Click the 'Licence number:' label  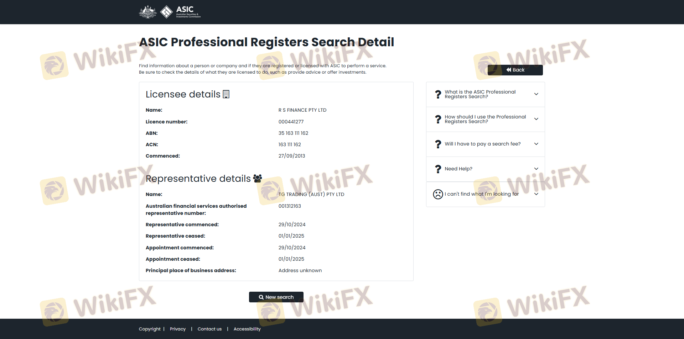(166, 122)
